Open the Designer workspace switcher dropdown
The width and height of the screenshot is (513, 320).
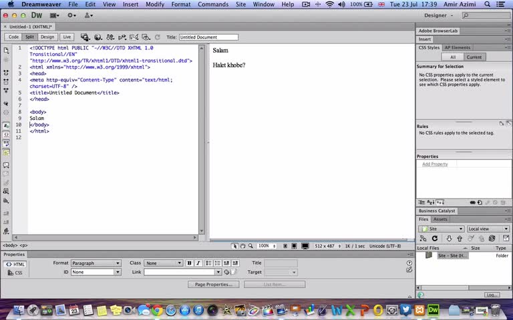[x=439, y=15]
